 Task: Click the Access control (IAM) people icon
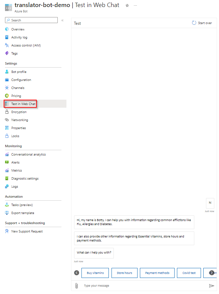pyautogui.click(x=7, y=45)
